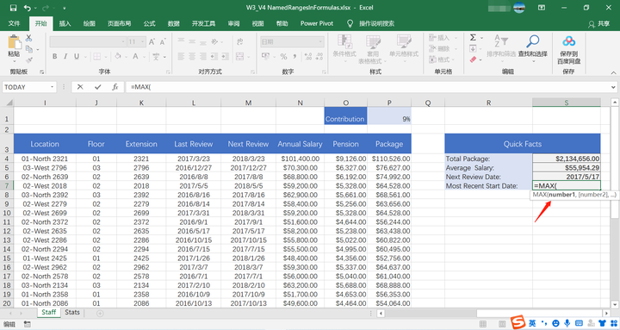This screenshot has width=620, height=330.
Task: Click the AutoSum sigma icon
Action: pos(473,38)
